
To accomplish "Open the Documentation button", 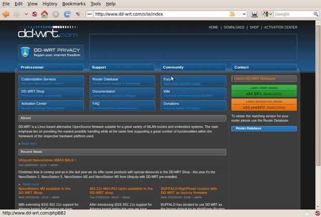I will pyautogui.click(x=122, y=93).
